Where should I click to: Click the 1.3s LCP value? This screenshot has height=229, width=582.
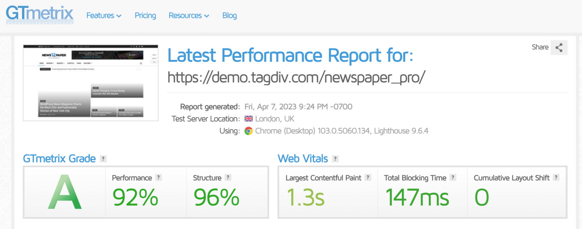tap(306, 197)
